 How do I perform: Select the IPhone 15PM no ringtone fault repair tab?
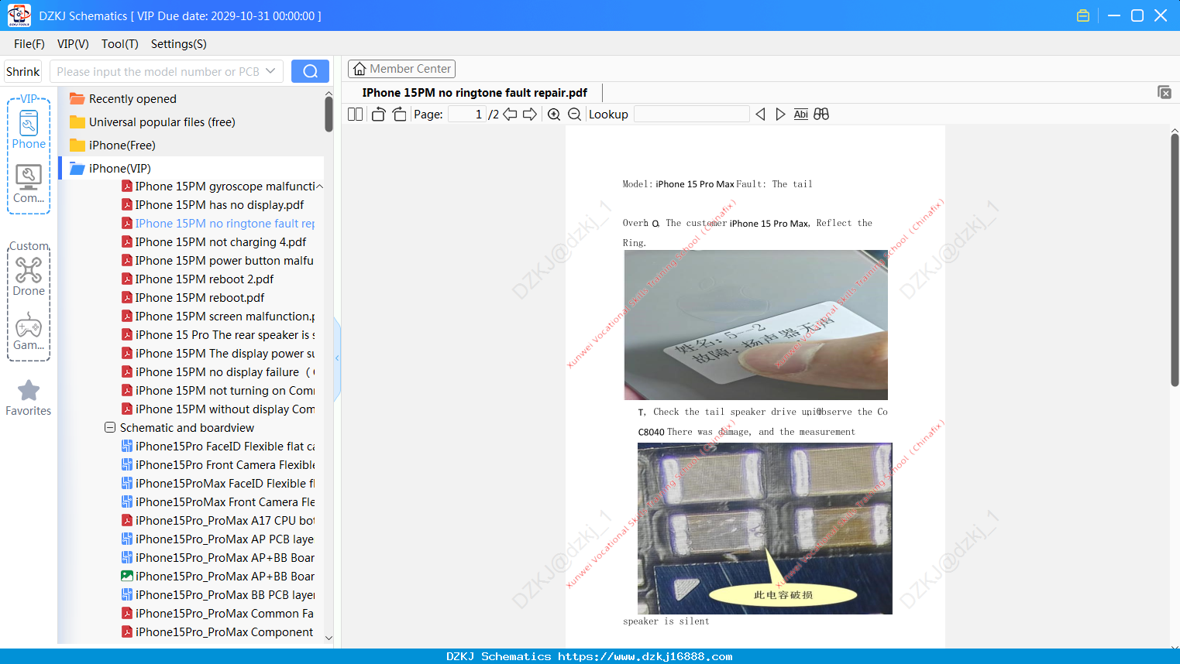tap(474, 93)
